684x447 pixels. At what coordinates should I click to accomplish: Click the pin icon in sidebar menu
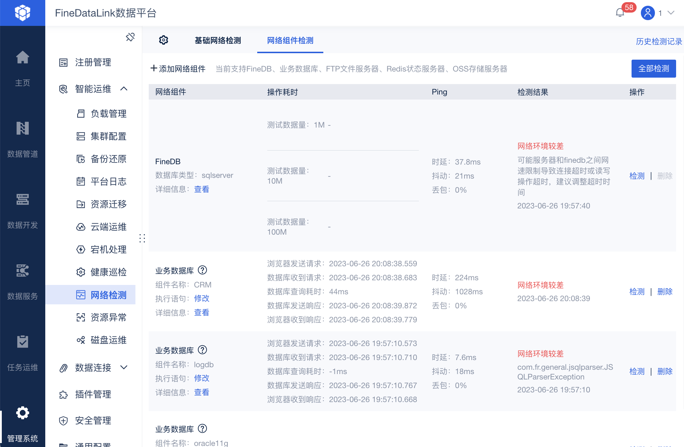(x=130, y=37)
